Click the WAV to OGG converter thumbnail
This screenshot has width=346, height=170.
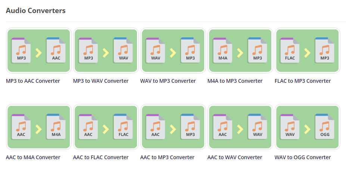pyautogui.click(x=307, y=127)
